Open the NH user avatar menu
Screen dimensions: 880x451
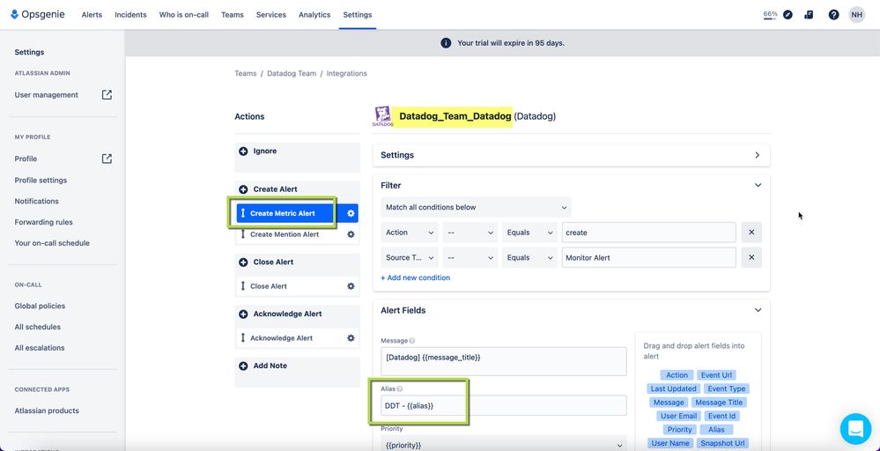coord(856,15)
